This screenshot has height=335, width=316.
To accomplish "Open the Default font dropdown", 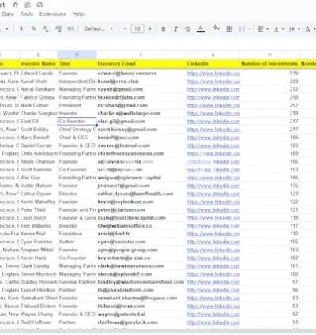I will (99, 28).
